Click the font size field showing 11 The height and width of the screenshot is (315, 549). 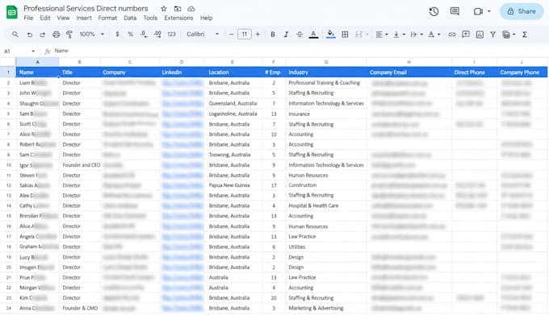tap(245, 34)
